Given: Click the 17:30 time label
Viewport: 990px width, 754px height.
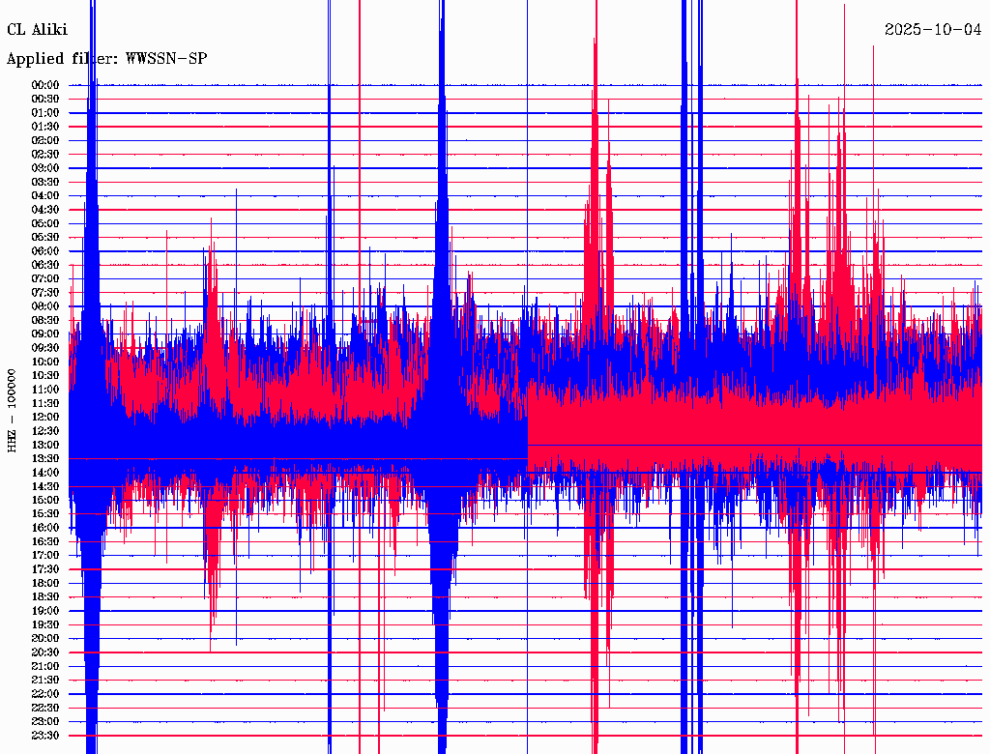Looking at the screenshot, I should (x=45, y=569).
